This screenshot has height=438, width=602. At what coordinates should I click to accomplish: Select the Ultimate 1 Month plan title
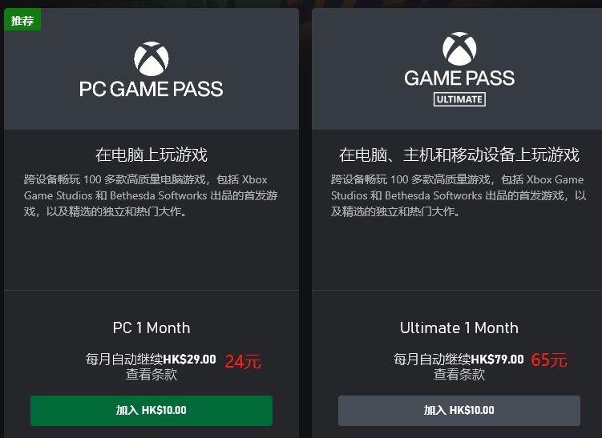pos(459,328)
